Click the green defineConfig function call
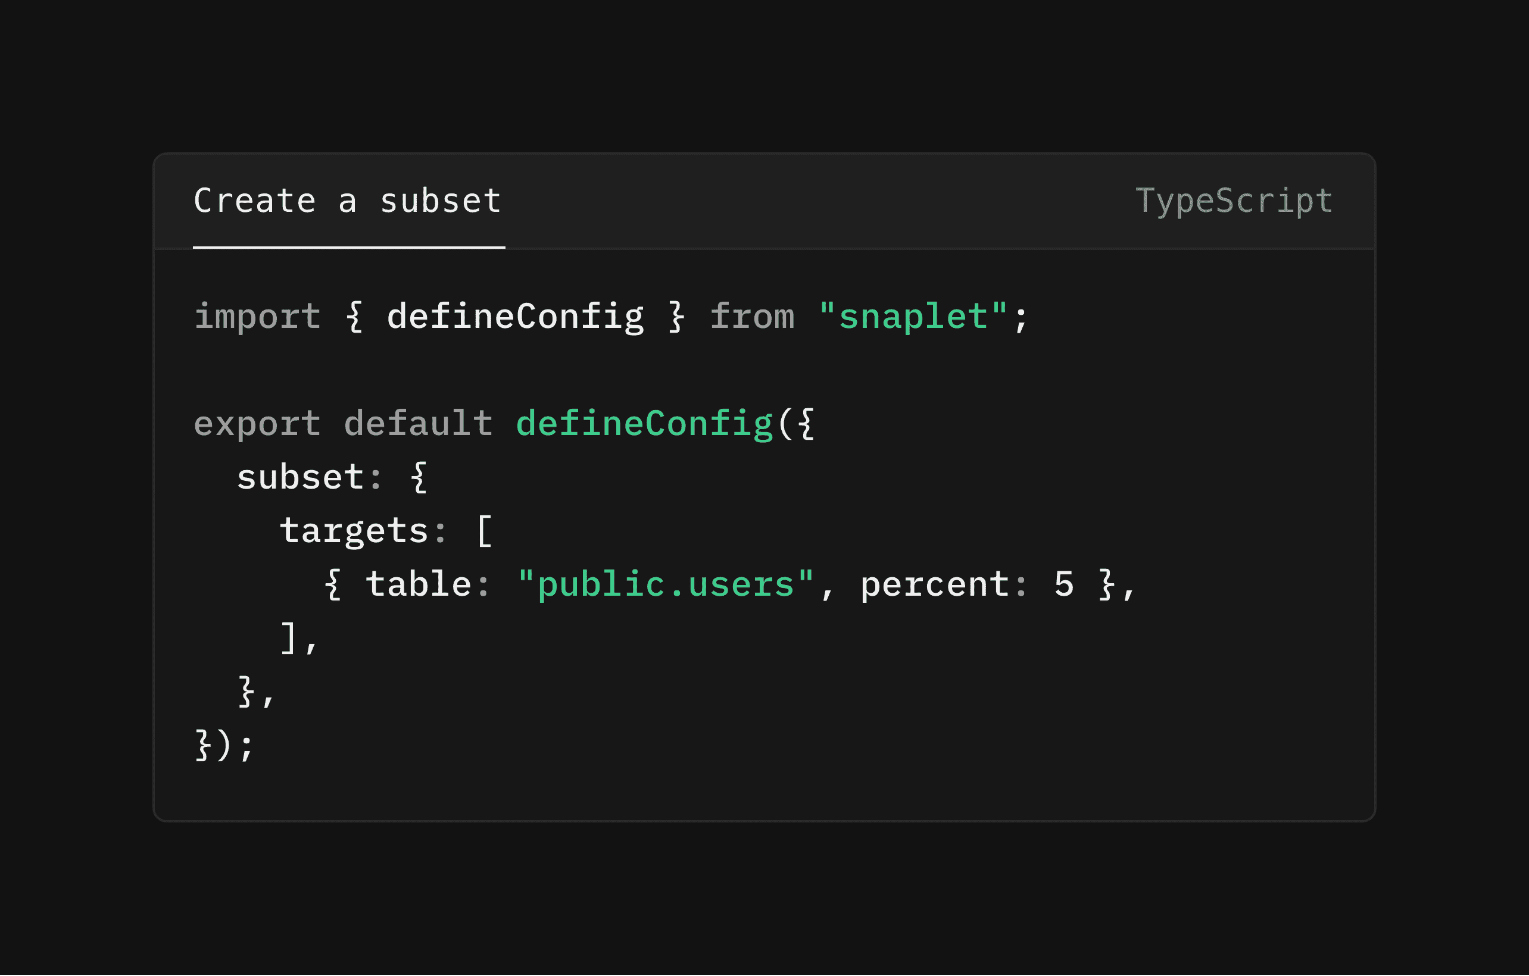This screenshot has width=1529, height=976. (644, 424)
